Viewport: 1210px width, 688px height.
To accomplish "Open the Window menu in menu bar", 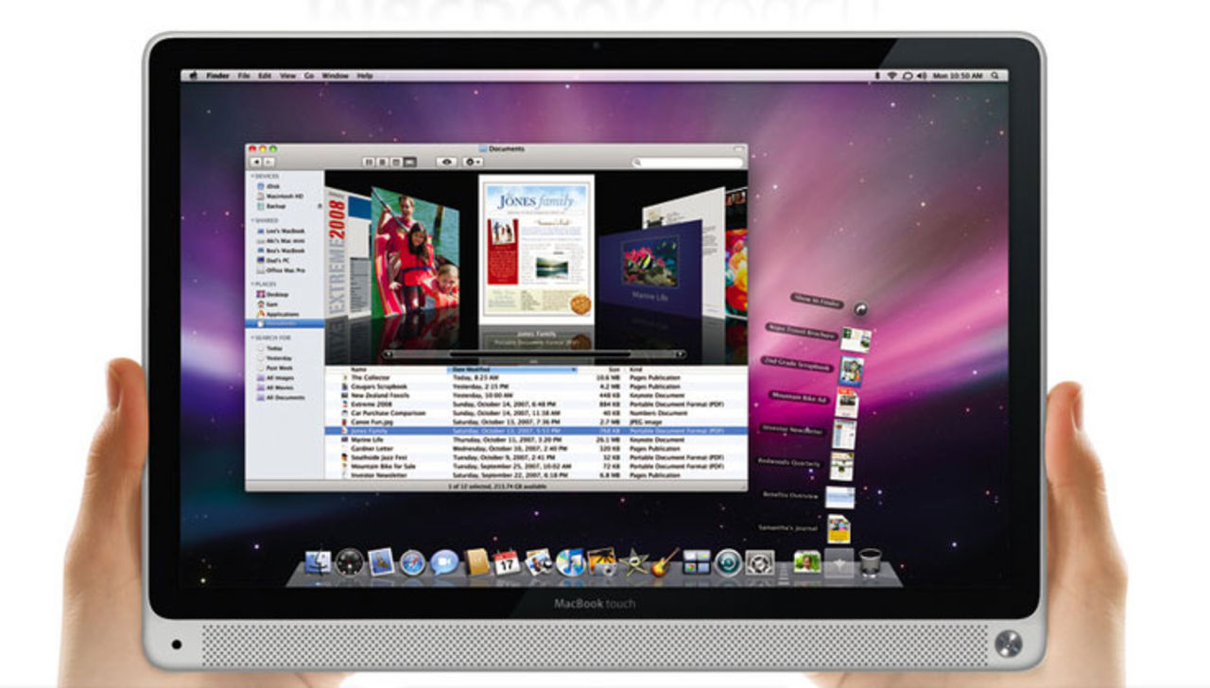I will pos(335,76).
